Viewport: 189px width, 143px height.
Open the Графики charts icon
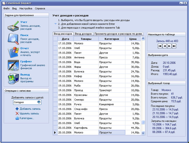[x=13, y=65]
